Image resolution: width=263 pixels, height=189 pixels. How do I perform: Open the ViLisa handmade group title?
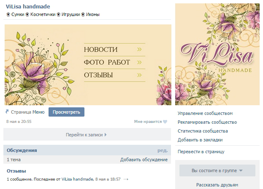[28, 6]
